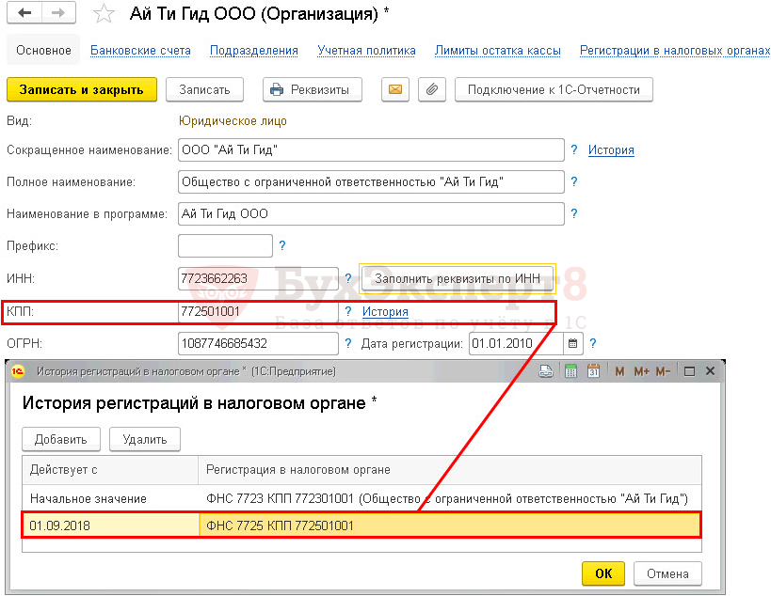Click the M+ memory add button
The image size is (771, 596).
pos(641,371)
